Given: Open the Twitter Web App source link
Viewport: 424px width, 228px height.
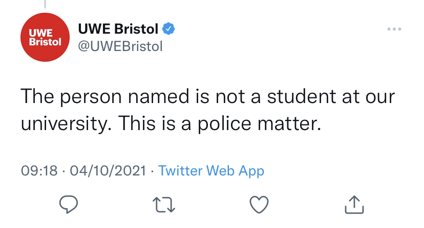Looking at the screenshot, I should [x=211, y=171].
